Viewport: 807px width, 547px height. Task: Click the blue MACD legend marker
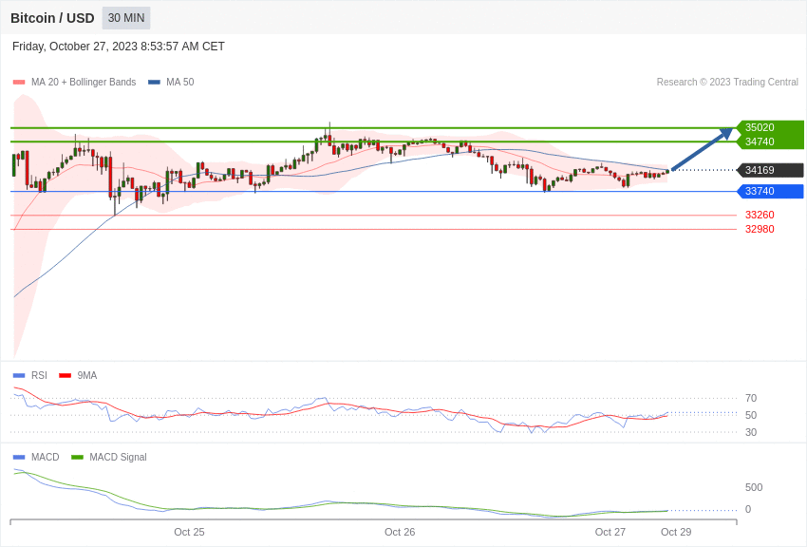19,458
